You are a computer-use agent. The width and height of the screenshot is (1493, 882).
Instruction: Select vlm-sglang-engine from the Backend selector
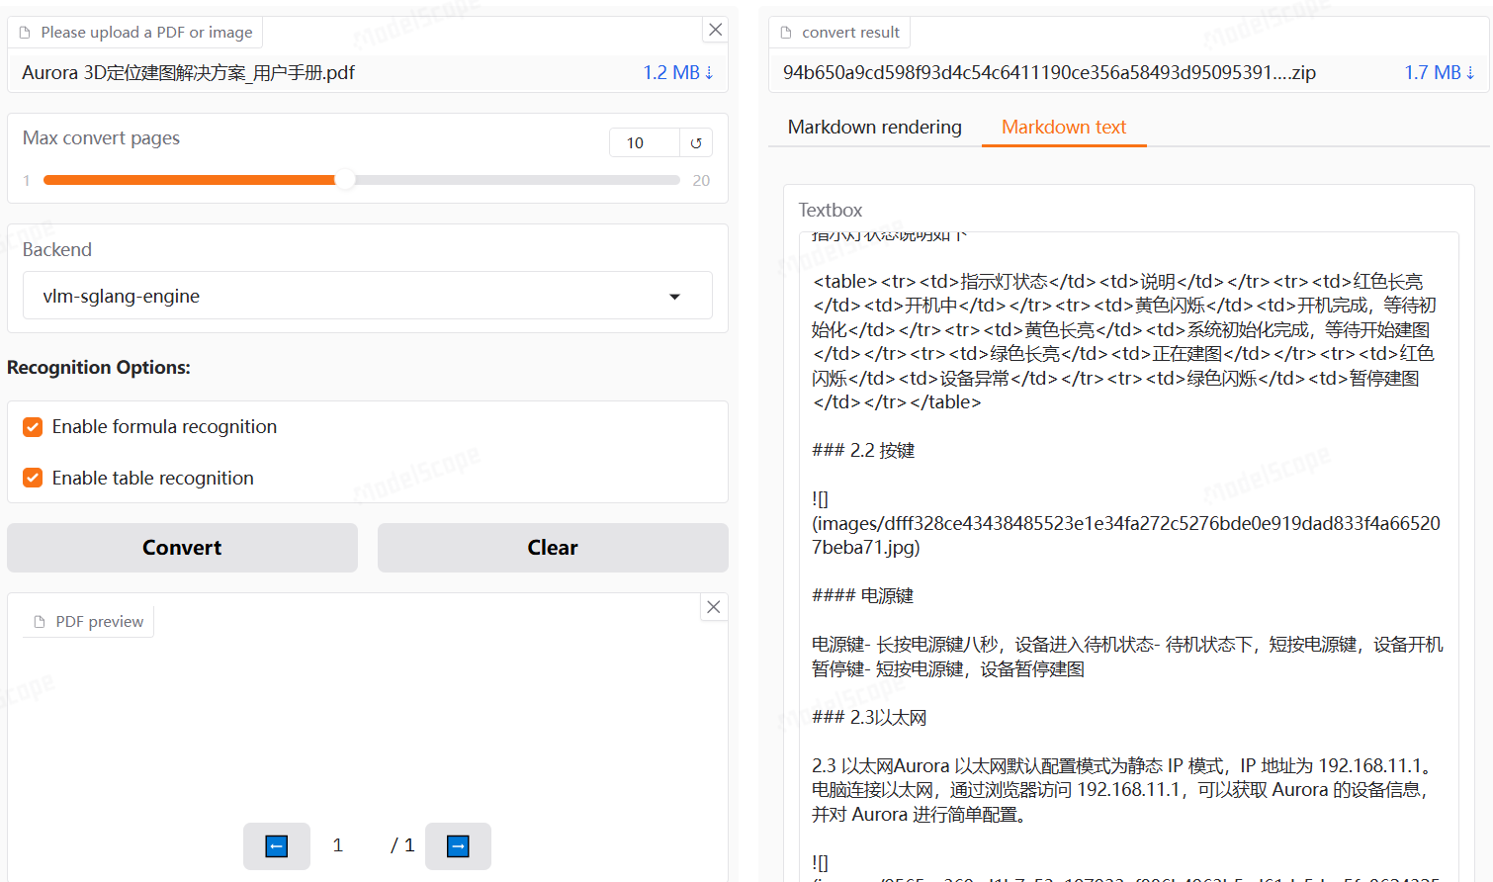[367, 295]
